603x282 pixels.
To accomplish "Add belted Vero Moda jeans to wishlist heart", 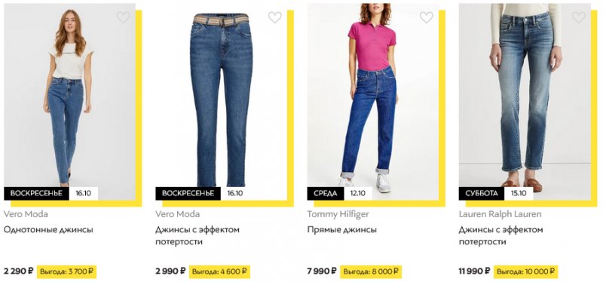I will coord(274,17).
